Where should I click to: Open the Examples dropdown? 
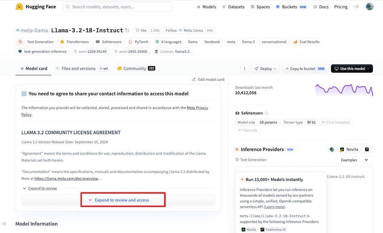pos(354,160)
